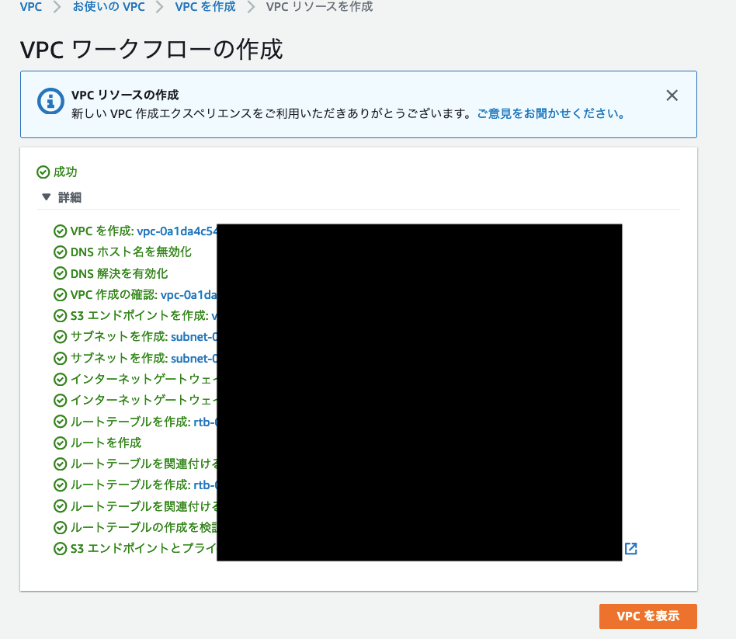Click the VPC リソースの作成 banner title

pyautogui.click(x=125, y=95)
